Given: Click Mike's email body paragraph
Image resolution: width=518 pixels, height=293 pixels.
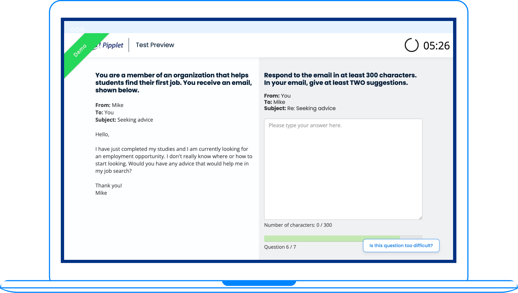Looking at the screenshot, I should coord(173,160).
